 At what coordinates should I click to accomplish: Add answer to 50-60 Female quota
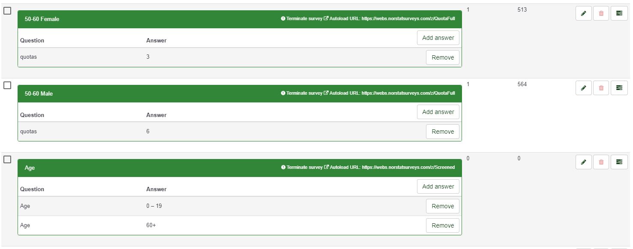pyautogui.click(x=438, y=38)
